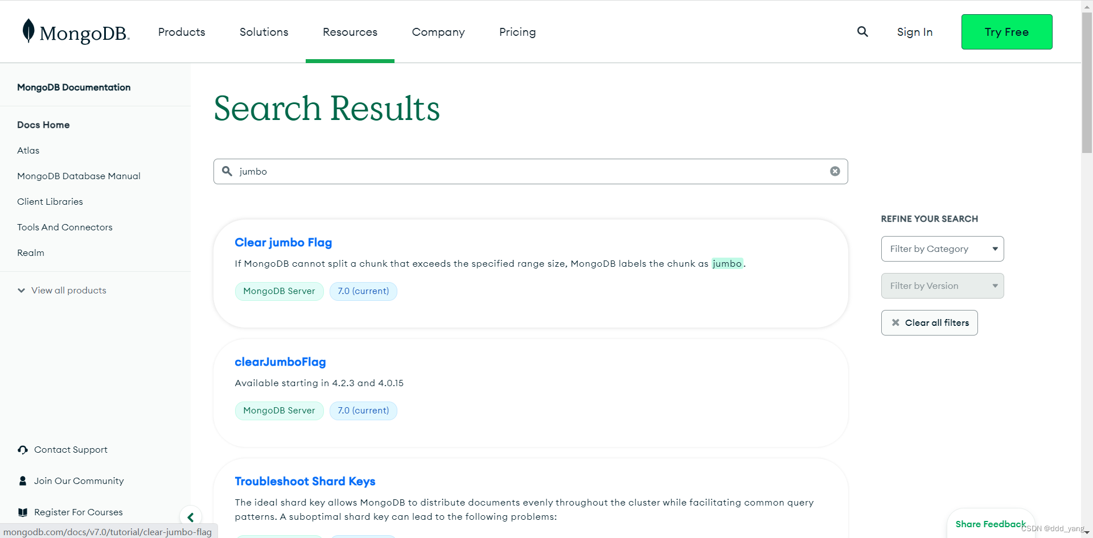
Task: Open the Filter by Version dropdown
Action: coord(942,285)
